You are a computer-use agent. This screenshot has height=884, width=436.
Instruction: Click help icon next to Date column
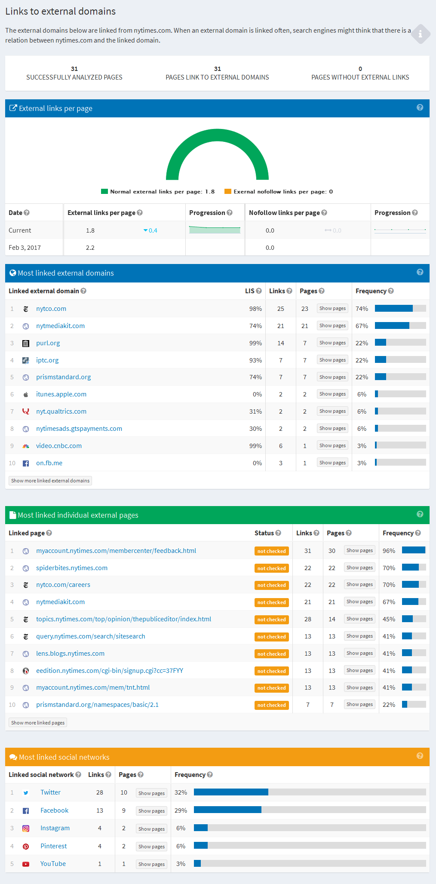point(27,212)
